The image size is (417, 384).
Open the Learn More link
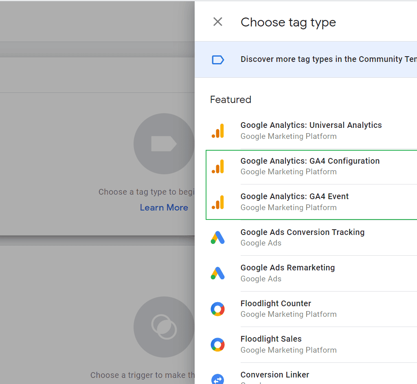pyautogui.click(x=164, y=208)
